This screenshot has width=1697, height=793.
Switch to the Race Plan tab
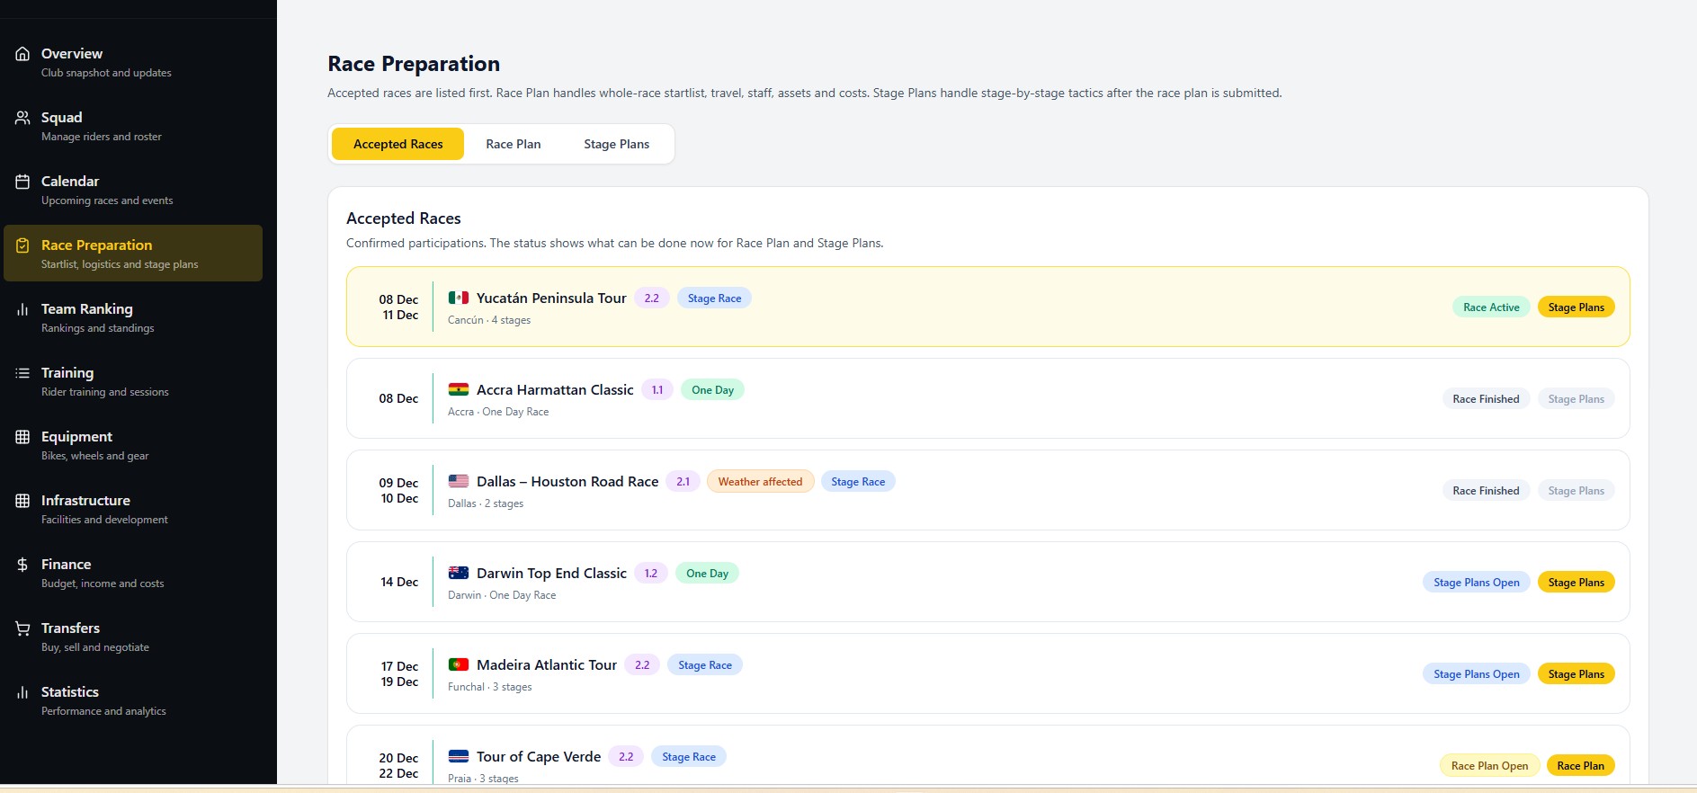click(514, 144)
